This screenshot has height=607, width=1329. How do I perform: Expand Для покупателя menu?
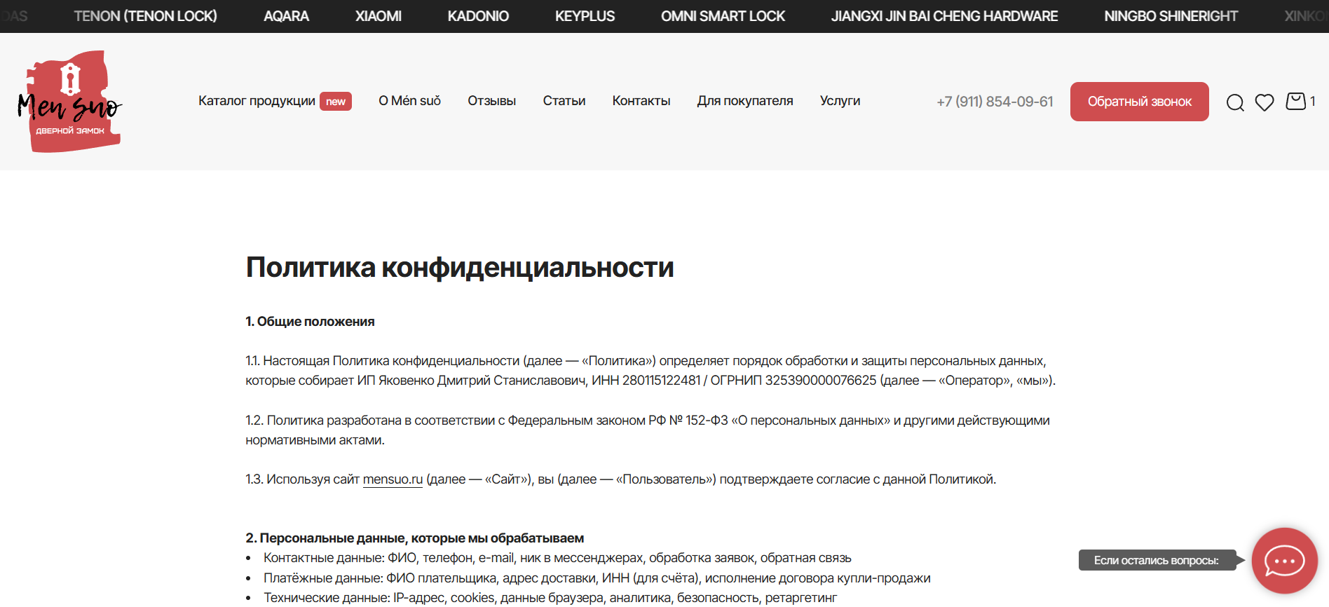744,101
